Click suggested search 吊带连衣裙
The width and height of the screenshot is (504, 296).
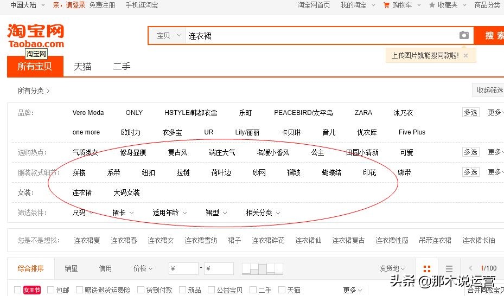point(435,240)
